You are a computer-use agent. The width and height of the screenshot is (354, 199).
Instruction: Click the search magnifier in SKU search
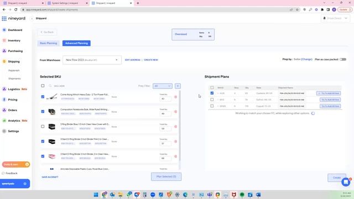click(x=50, y=86)
